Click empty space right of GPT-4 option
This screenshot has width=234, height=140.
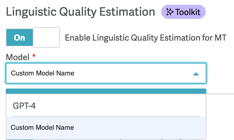pyautogui.click(x=119, y=105)
